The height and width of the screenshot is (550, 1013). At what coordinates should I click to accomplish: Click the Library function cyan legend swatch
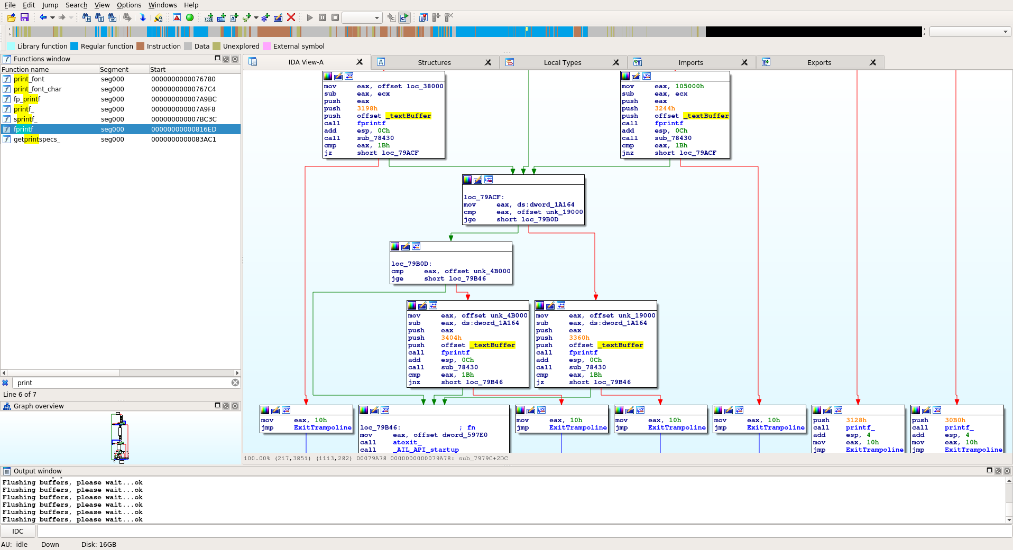click(11, 46)
